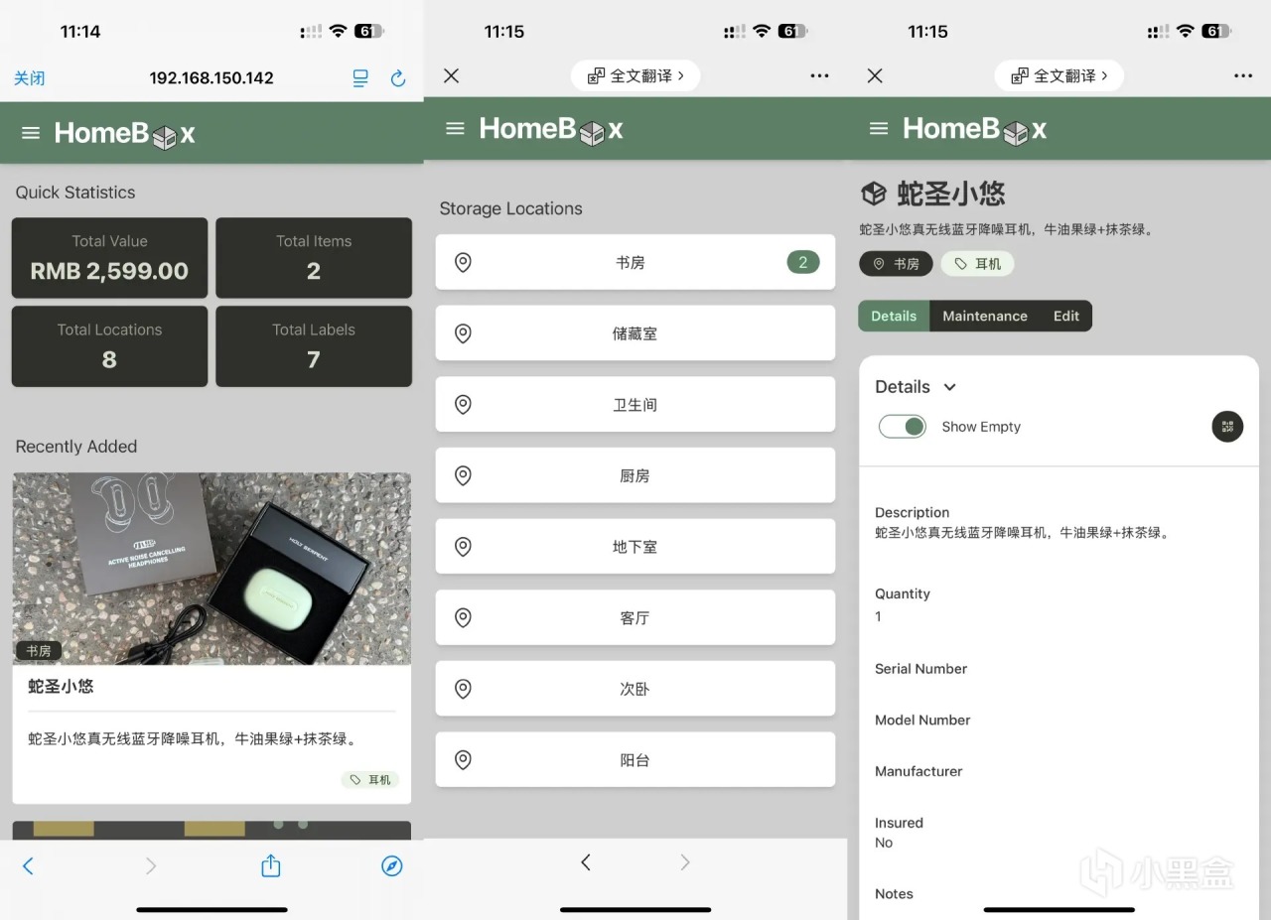The image size is (1271, 920).
Task: Expand 全文翻译 on the item details screen
Action: (1059, 75)
